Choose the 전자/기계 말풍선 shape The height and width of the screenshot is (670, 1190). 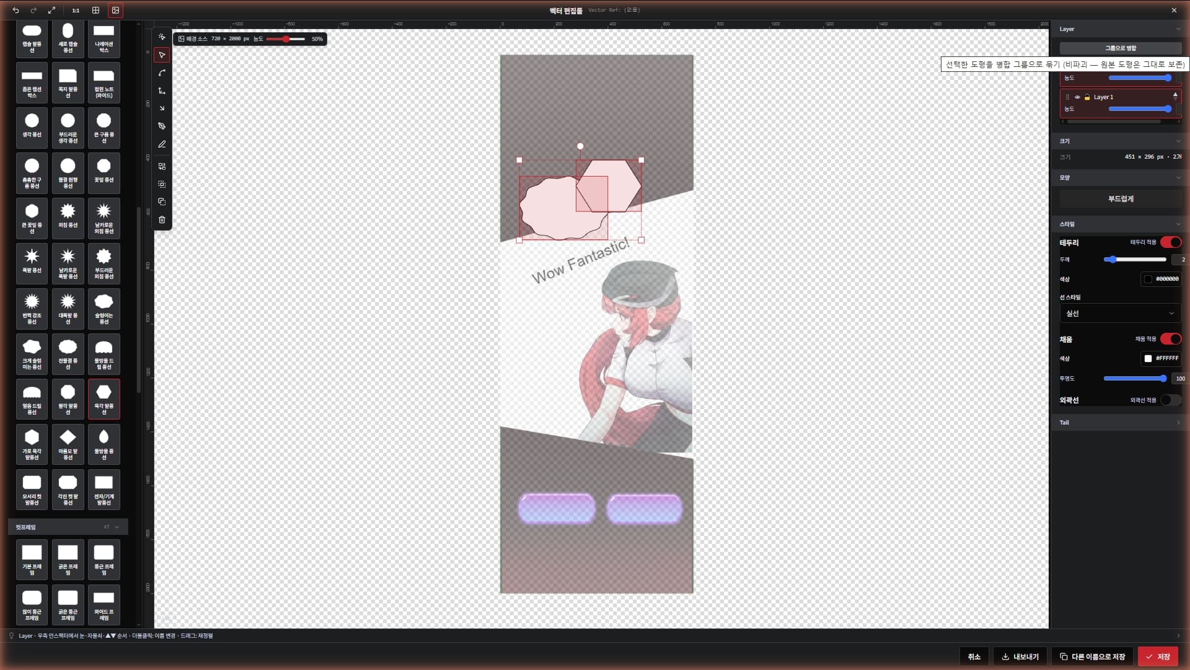(104, 490)
